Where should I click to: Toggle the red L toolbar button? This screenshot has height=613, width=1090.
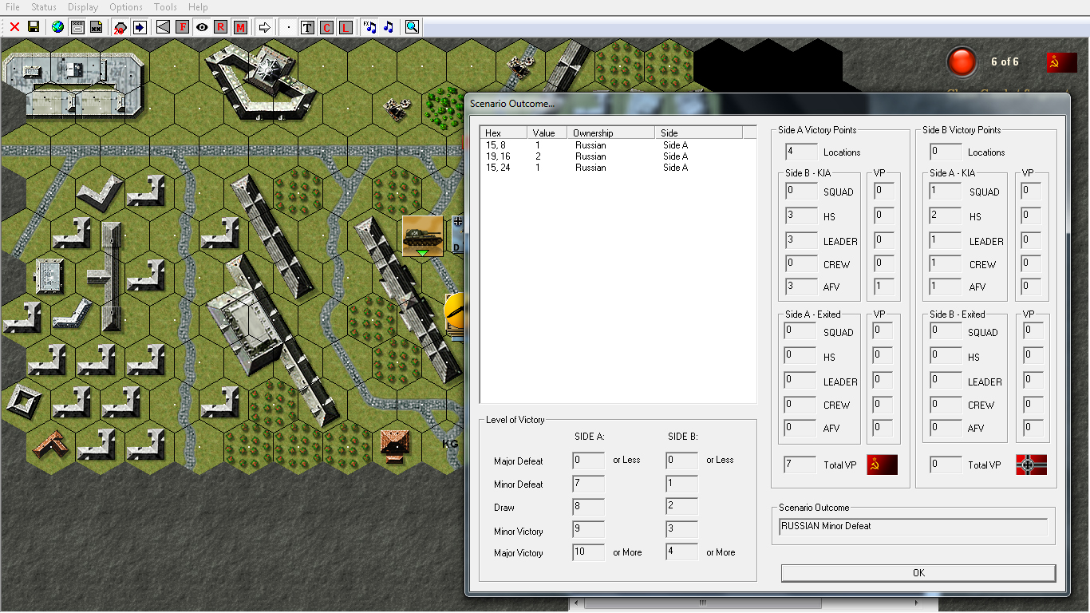point(346,27)
